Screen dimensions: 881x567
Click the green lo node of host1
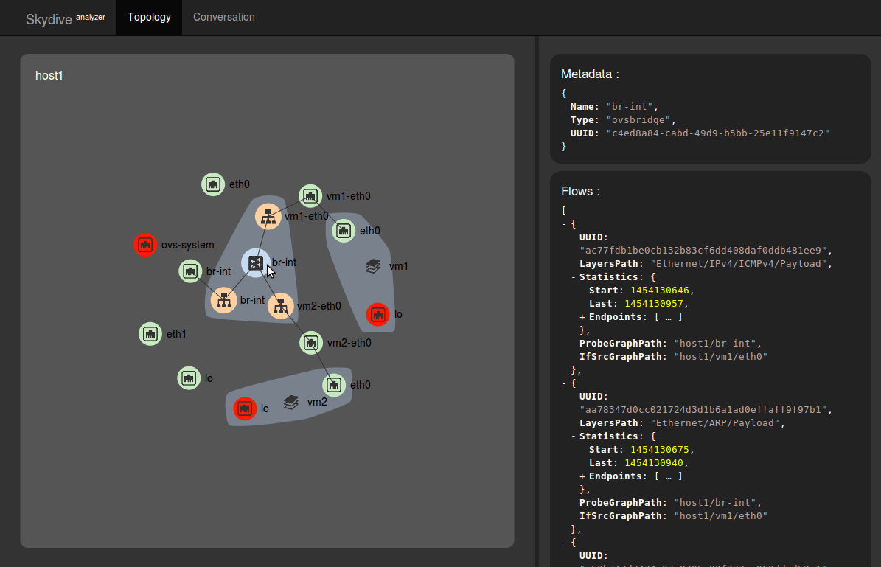pyautogui.click(x=189, y=378)
